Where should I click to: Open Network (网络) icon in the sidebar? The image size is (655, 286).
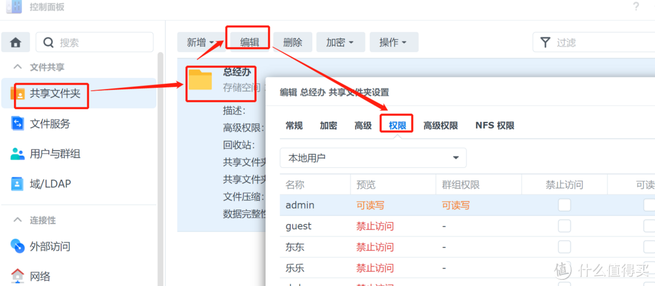coord(18,276)
